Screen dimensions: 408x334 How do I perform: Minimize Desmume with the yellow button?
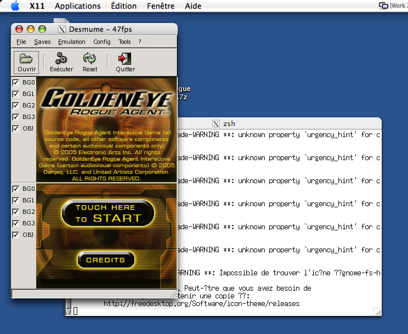pyautogui.click(x=31, y=29)
